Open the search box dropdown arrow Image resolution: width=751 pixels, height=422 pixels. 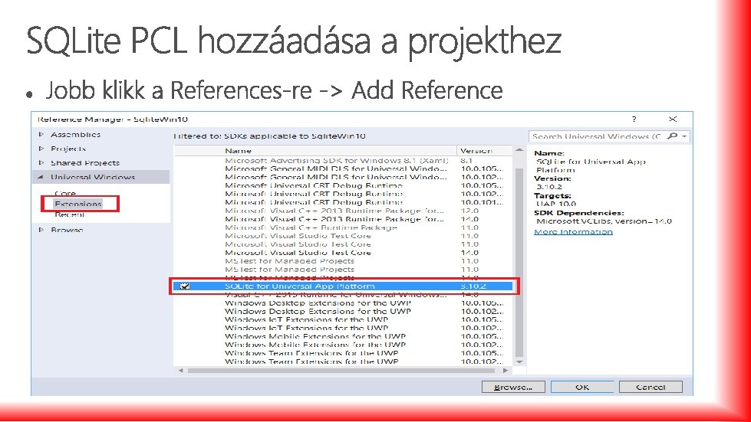684,136
